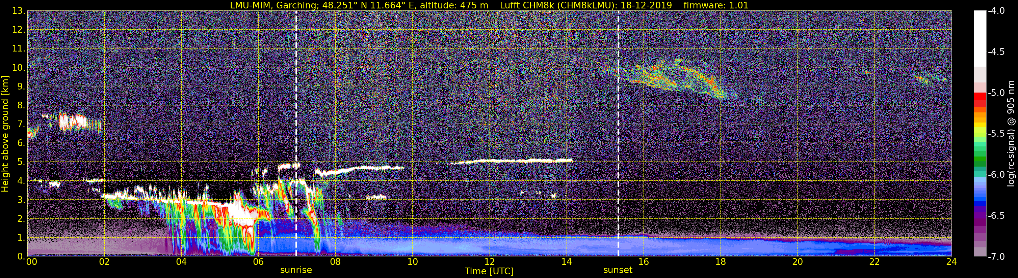Click the time axis tick label '06'

click(x=258, y=262)
